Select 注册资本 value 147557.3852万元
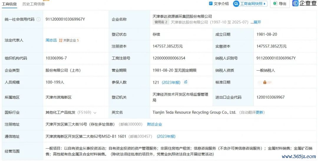The width and height of the screenshot is (318, 161). (x=168, y=47)
